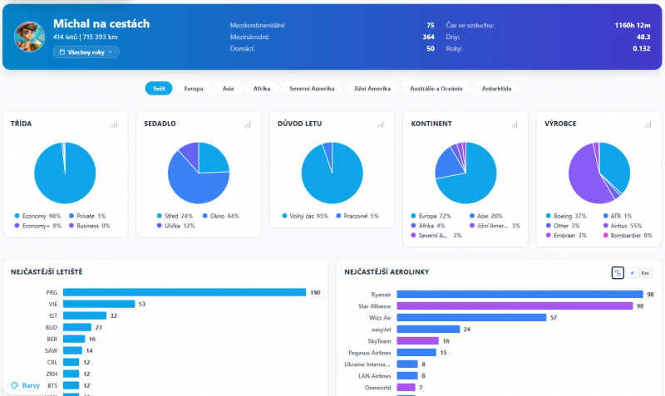Toggle bar chart view for Důvod letu card
Screen dimensions: 665x396
(381, 125)
